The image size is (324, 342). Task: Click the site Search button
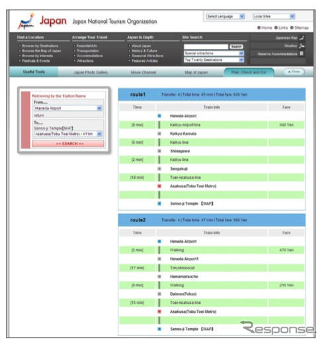(237, 46)
